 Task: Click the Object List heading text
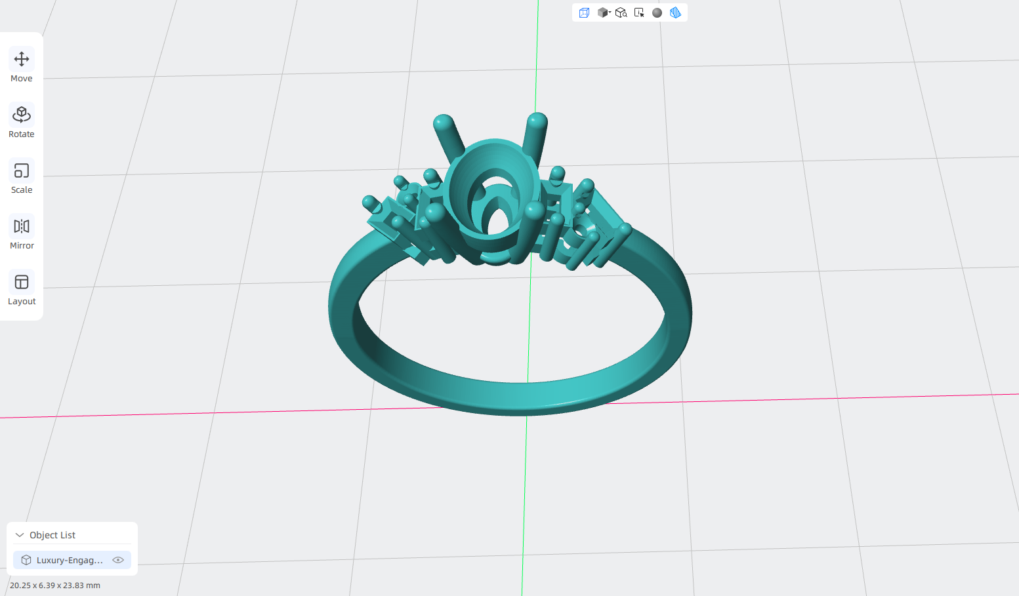pos(52,535)
